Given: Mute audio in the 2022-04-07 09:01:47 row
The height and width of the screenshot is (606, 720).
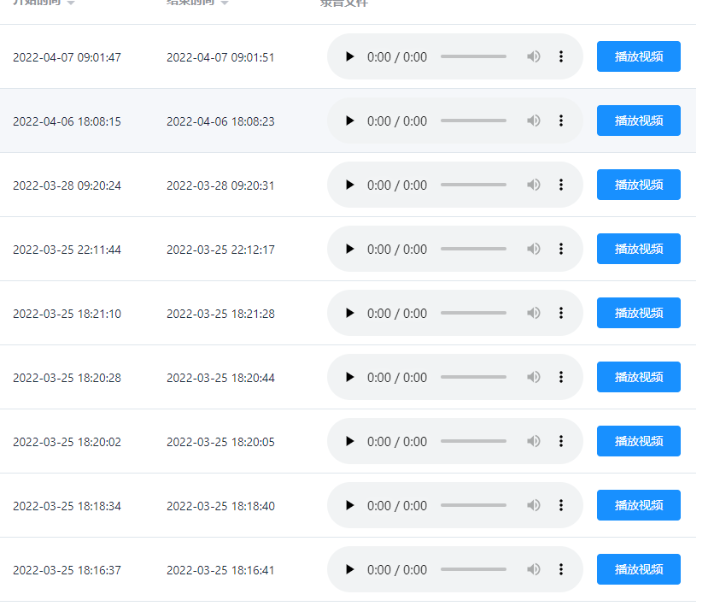Looking at the screenshot, I should [533, 56].
